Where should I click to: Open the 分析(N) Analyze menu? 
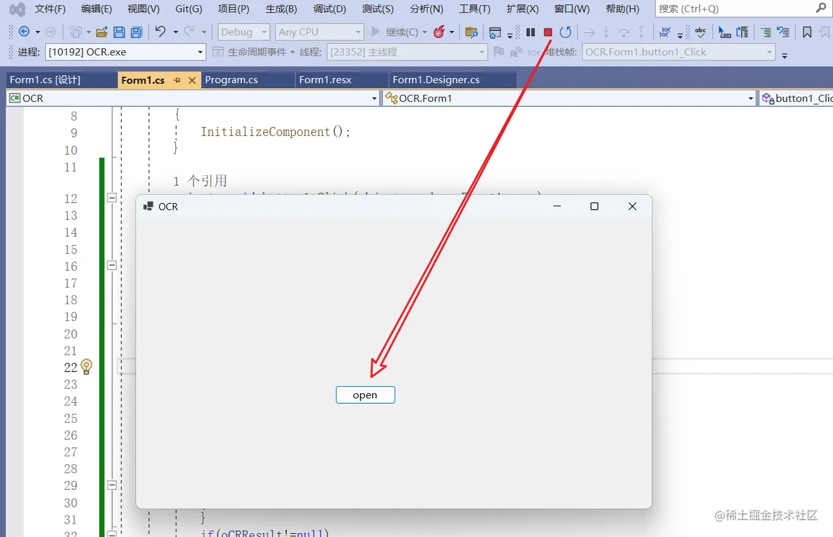click(427, 9)
